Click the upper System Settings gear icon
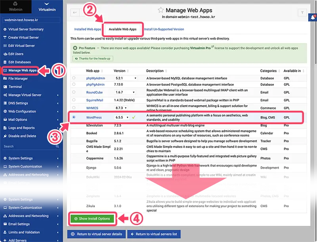The height and width of the screenshot is (242, 317). point(5,158)
